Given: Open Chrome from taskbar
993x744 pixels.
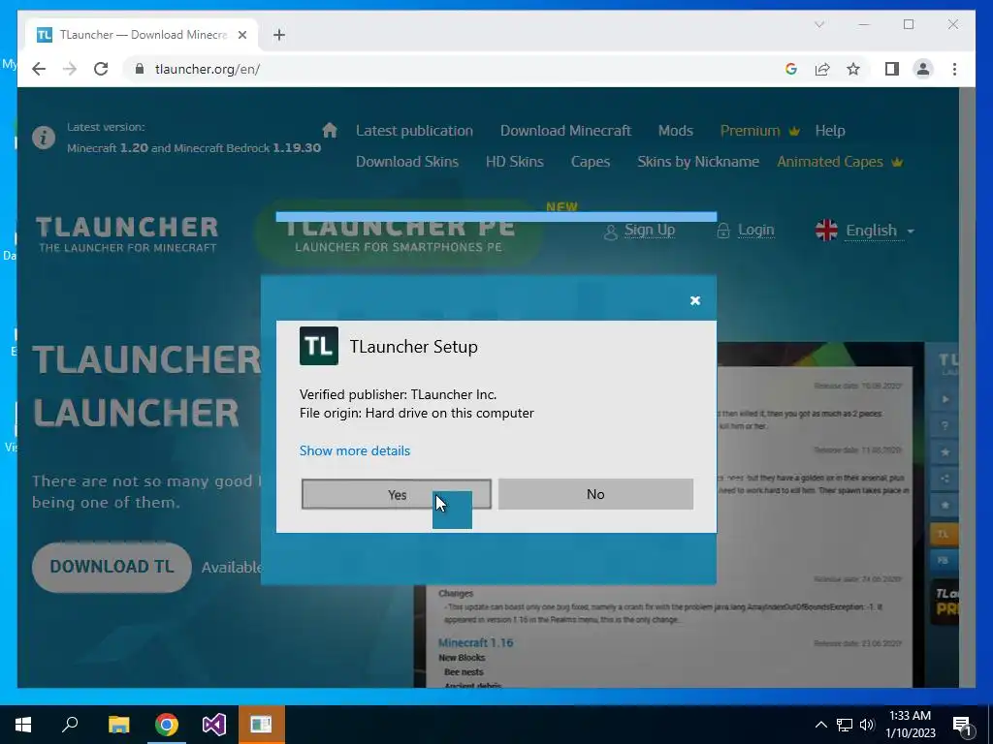Looking at the screenshot, I should point(167,725).
